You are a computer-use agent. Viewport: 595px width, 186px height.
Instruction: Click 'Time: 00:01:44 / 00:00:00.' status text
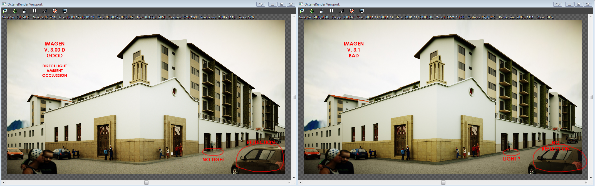coord(415,17)
